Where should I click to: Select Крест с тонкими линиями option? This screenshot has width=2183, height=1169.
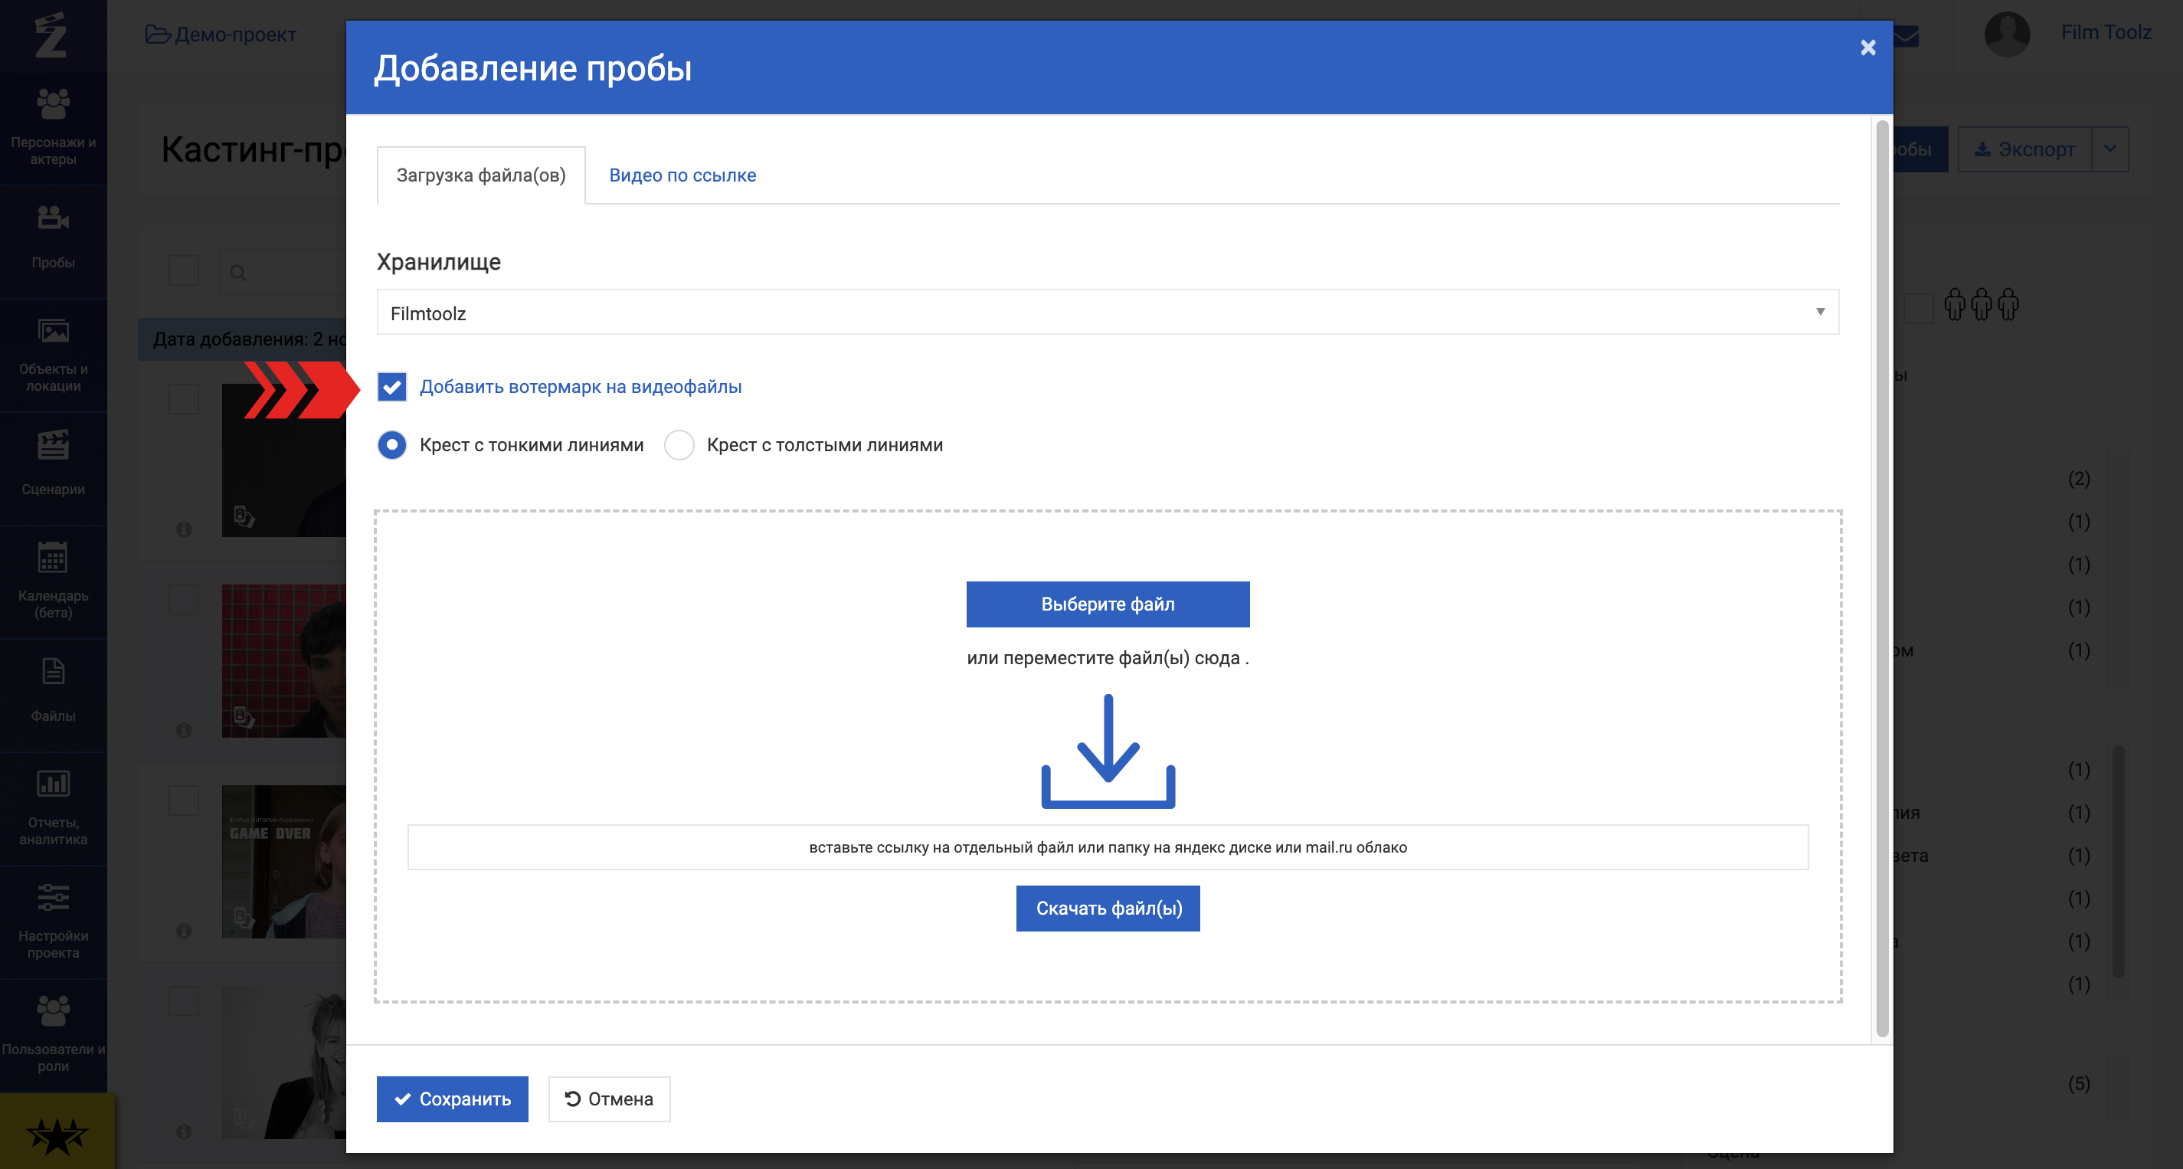tap(392, 445)
